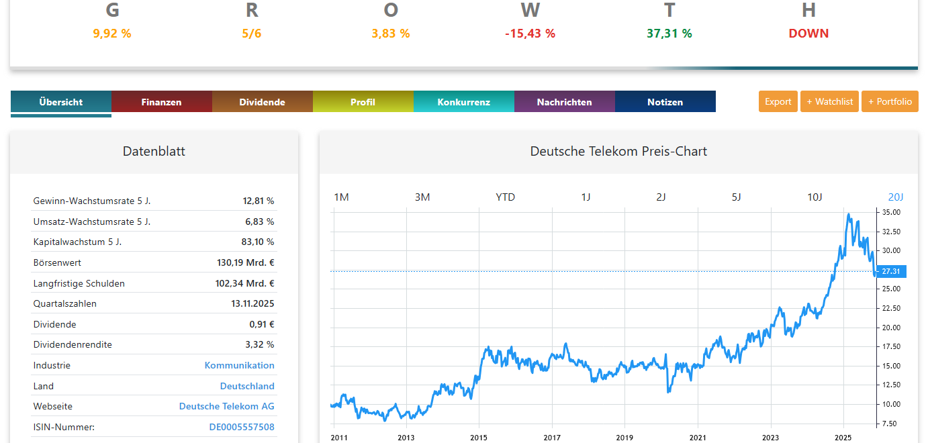
Task: Visit the Deutsche Telekom AG website link
Action: click(226, 406)
